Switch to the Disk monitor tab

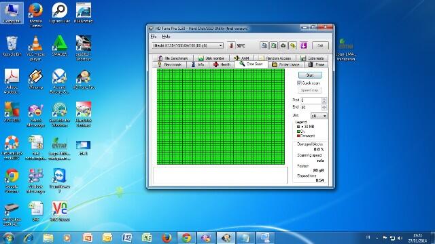(211, 58)
